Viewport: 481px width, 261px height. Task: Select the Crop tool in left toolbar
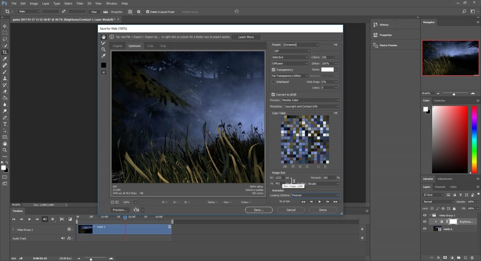[5, 52]
